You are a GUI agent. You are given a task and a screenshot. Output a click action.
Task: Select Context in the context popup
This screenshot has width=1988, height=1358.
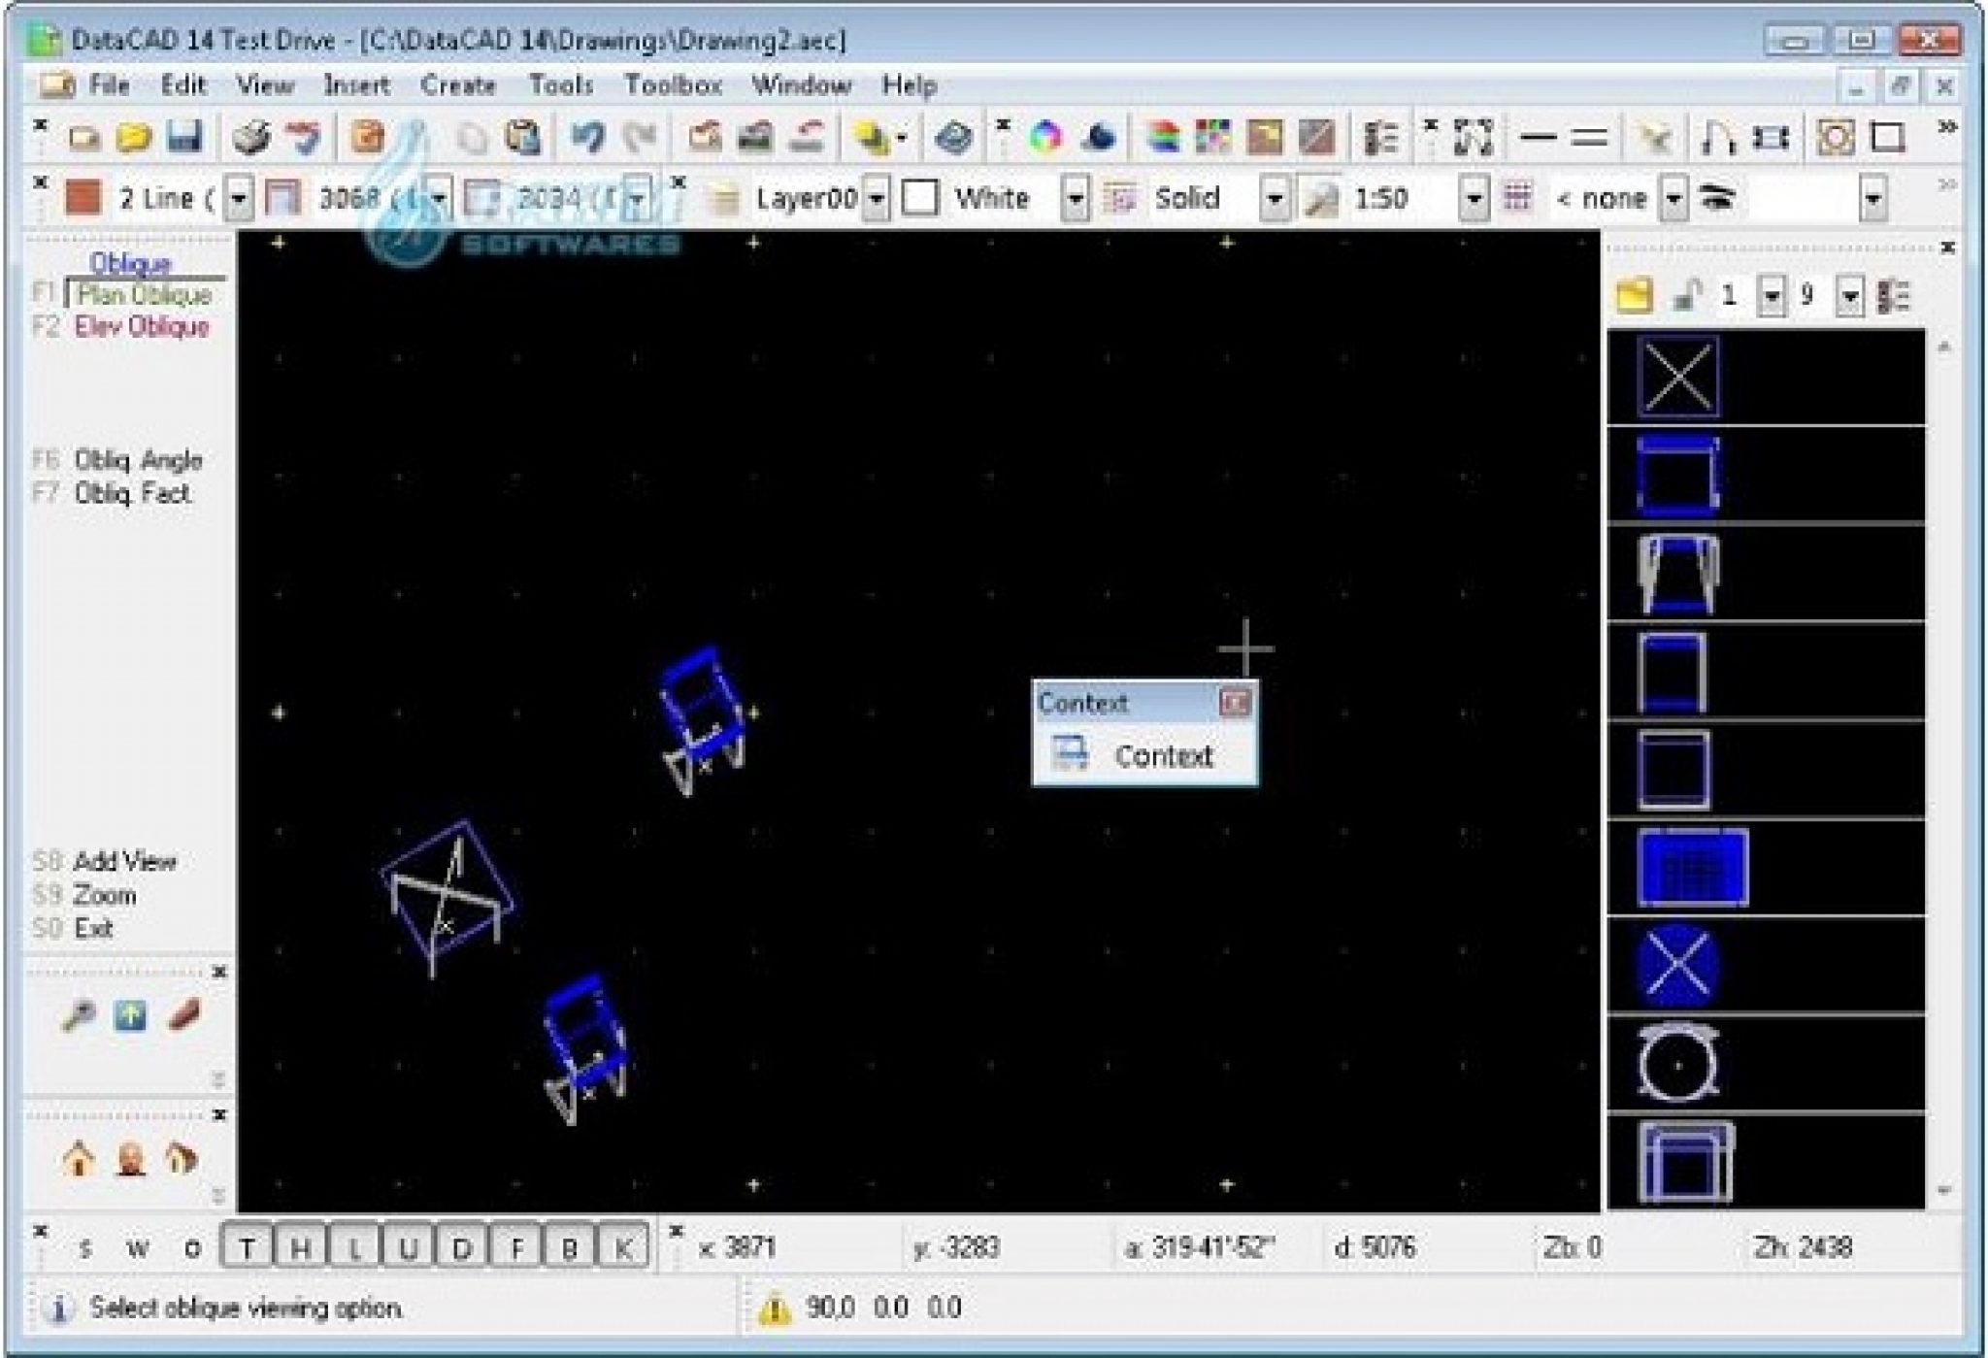point(1165,756)
